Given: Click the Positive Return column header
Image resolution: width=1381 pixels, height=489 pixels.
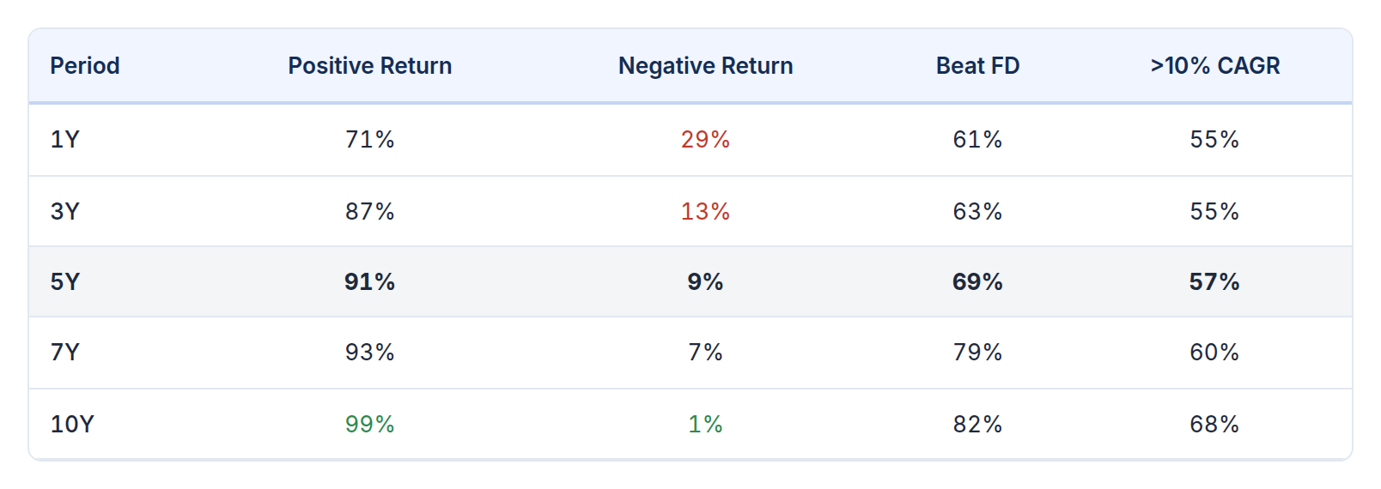Looking at the screenshot, I should [x=369, y=66].
